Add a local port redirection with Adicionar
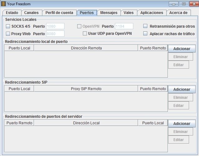 tap(182, 48)
